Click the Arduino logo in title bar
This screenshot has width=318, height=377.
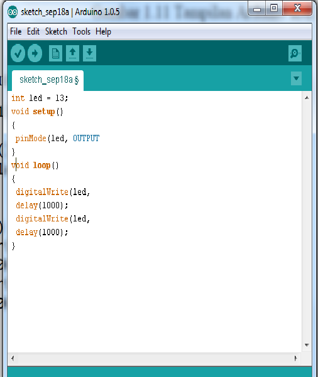tap(13, 12)
